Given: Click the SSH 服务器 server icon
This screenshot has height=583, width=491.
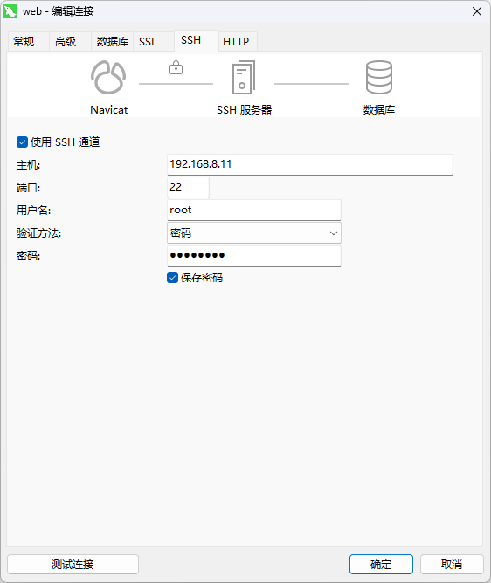Looking at the screenshot, I should (244, 77).
